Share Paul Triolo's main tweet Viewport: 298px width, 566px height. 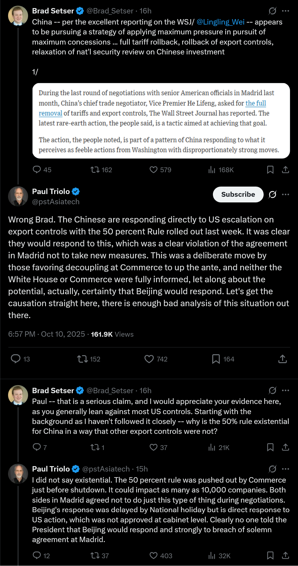(282, 359)
